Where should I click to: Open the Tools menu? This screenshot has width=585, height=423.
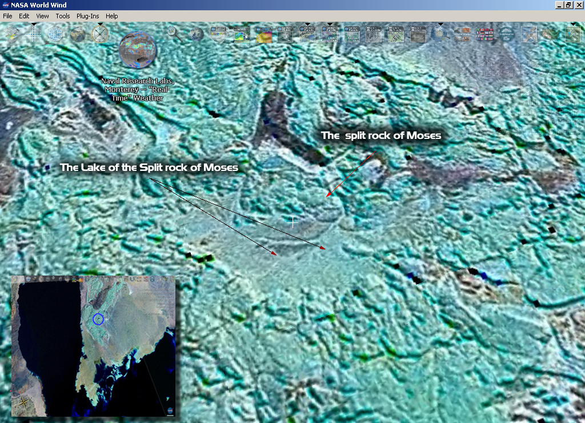[63, 16]
